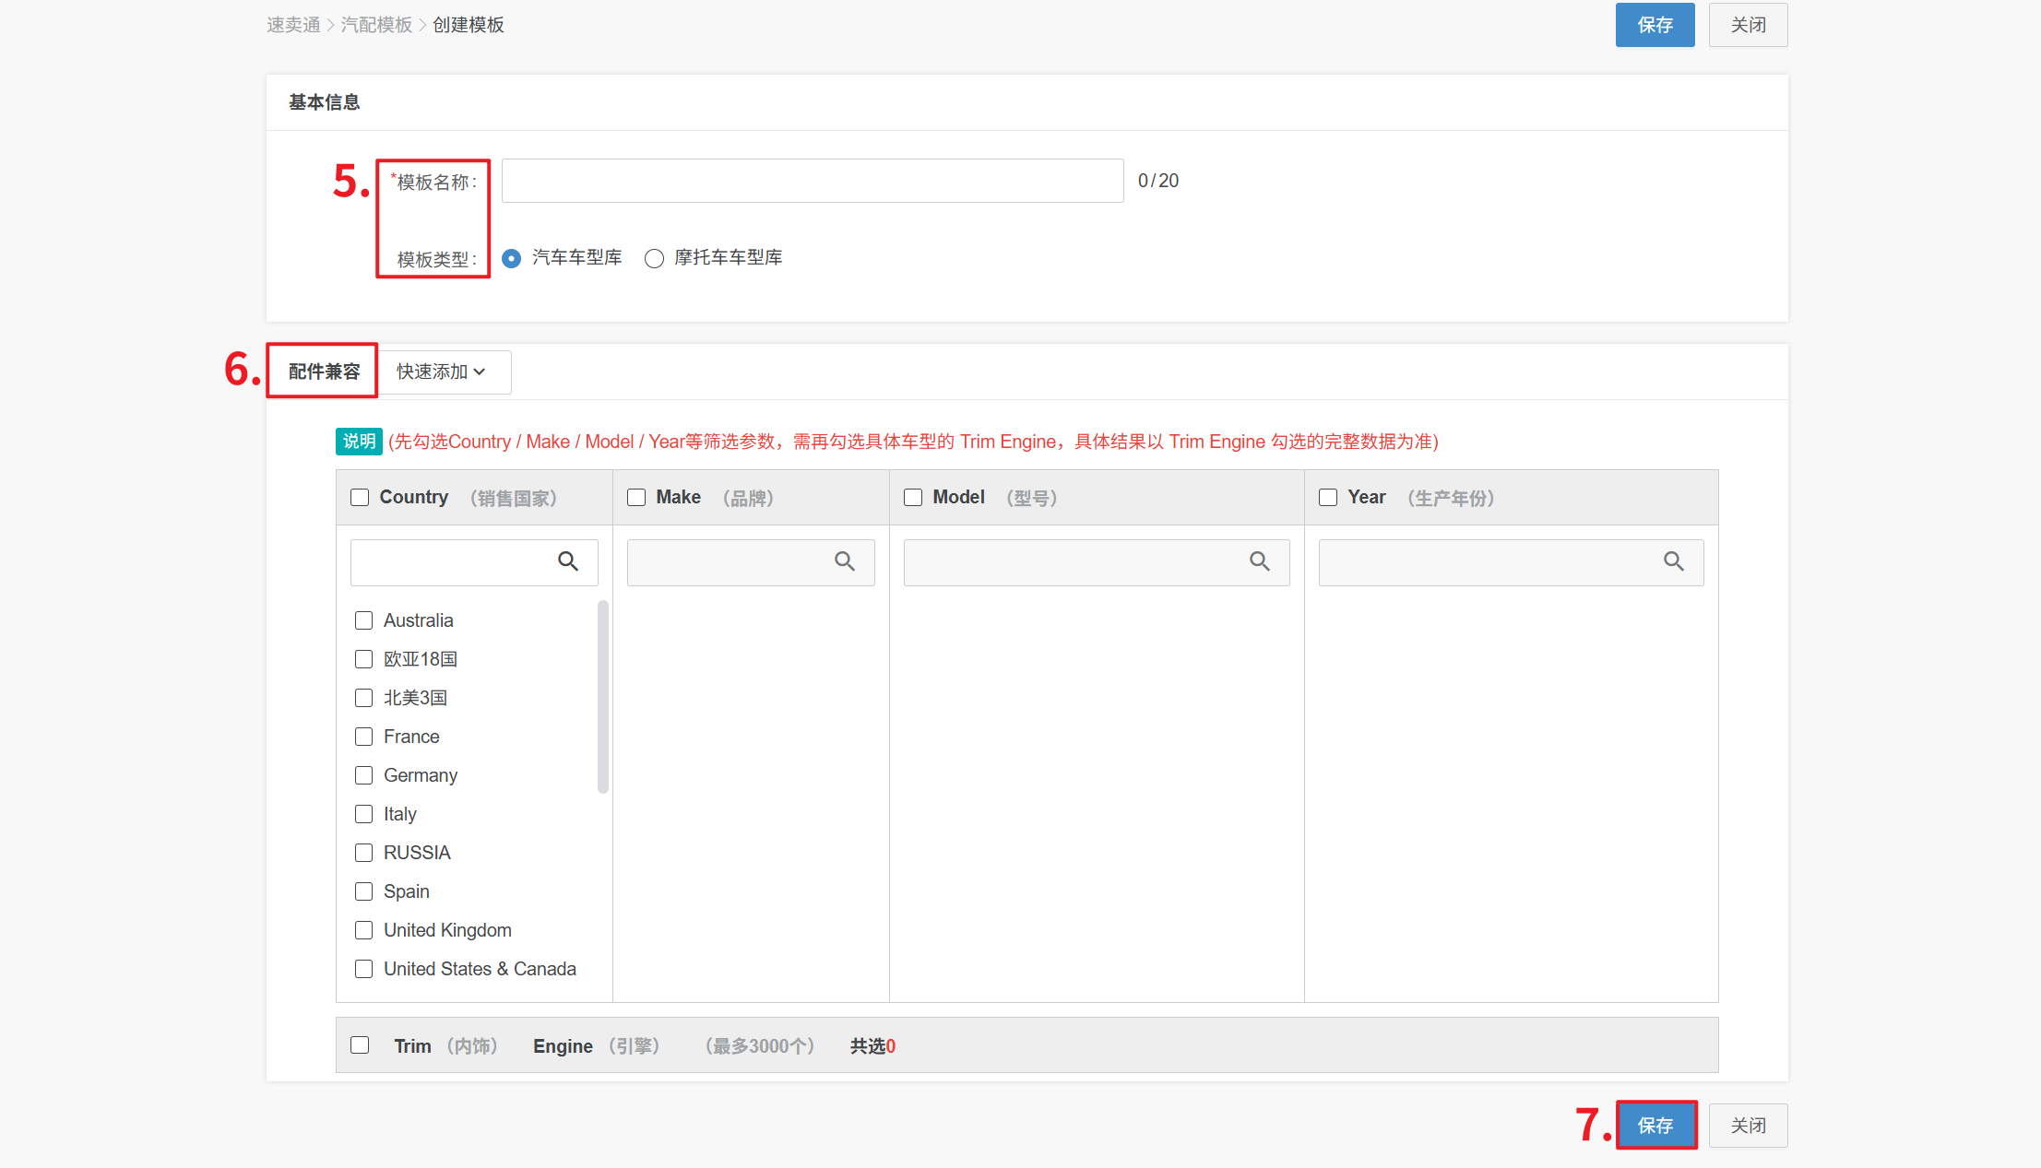This screenshot has height=1168, width=2041.
Task: Select the 配件兼容 tab header
Action: click(x=324, y=372)
